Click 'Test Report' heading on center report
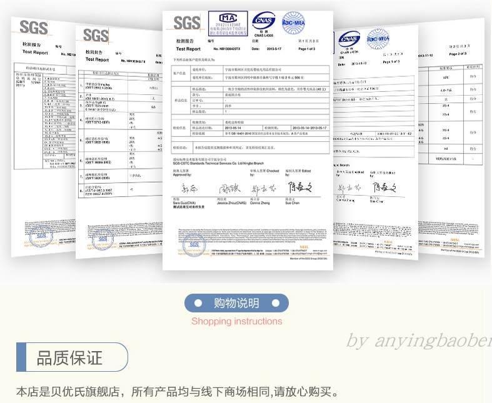492x403 pixels. [188, 49]
